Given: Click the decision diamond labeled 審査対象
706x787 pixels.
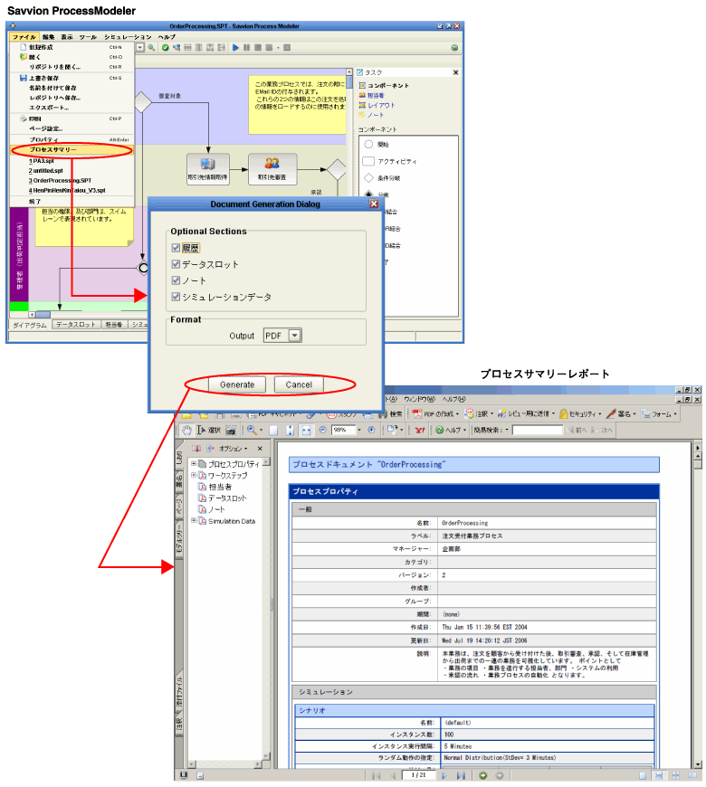Looking at the screenshot, I should point(143,102).
